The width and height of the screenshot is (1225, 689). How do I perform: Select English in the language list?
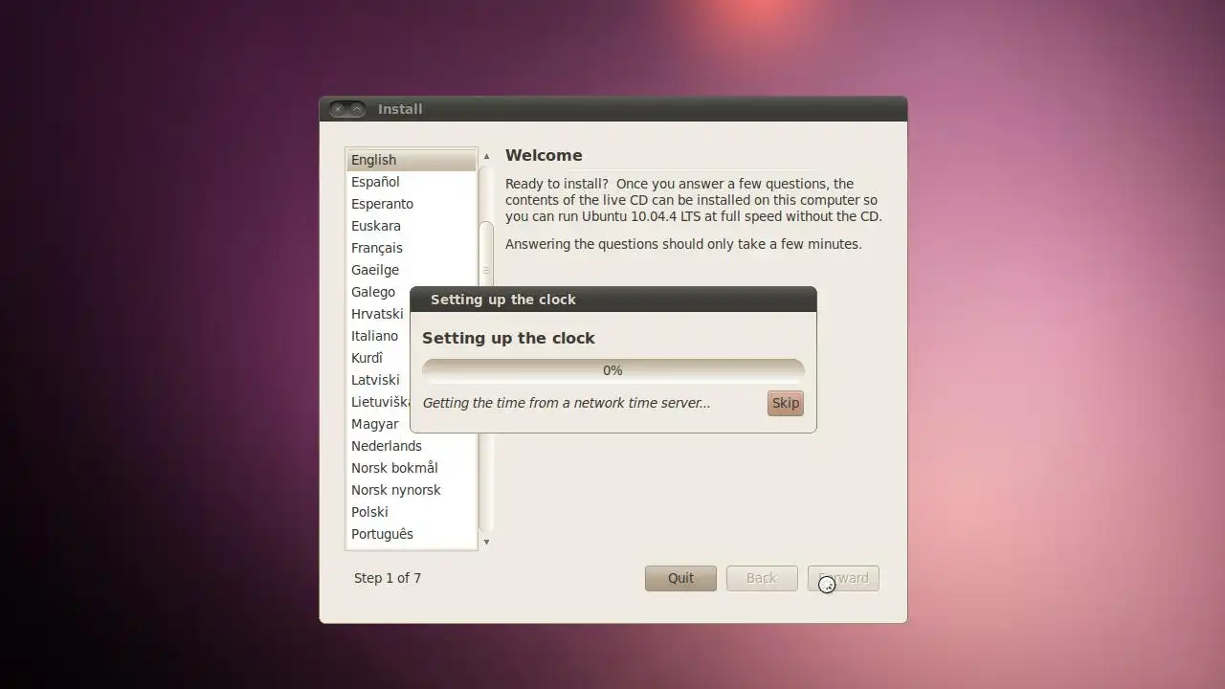click(411, 160)
